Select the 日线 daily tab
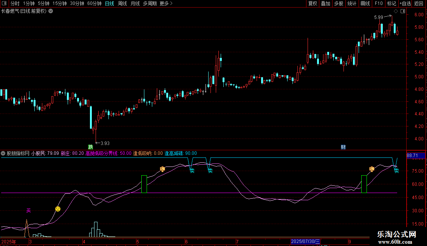Image resolution: width=427 pixels, height=246 pixels. 110,3
